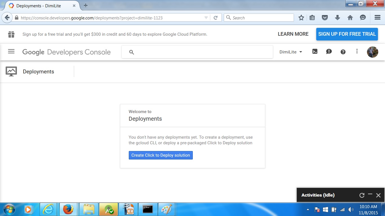
Task: Save page to Pocket icon
Action: pos(325,18)
